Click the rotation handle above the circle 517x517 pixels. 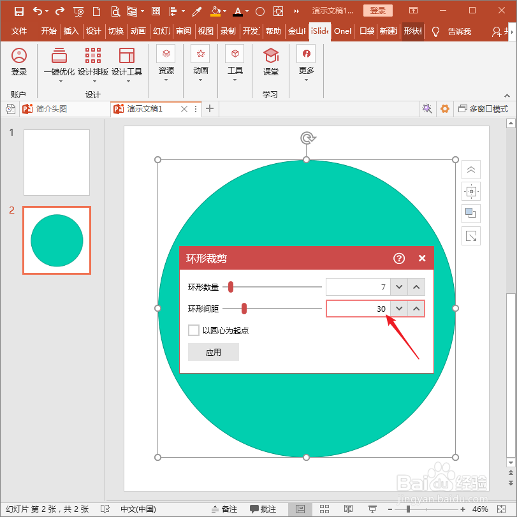tap(308, 138)
